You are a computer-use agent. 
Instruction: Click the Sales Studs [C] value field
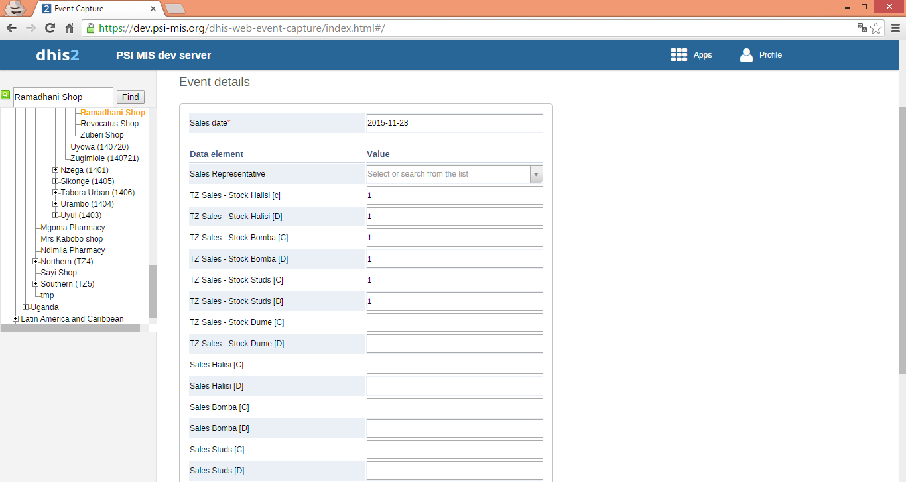455,450
